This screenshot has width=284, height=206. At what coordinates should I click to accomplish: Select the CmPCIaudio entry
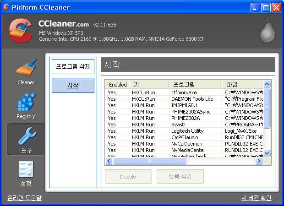point(184,137)
